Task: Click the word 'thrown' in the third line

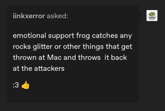Action: point(24,57)
